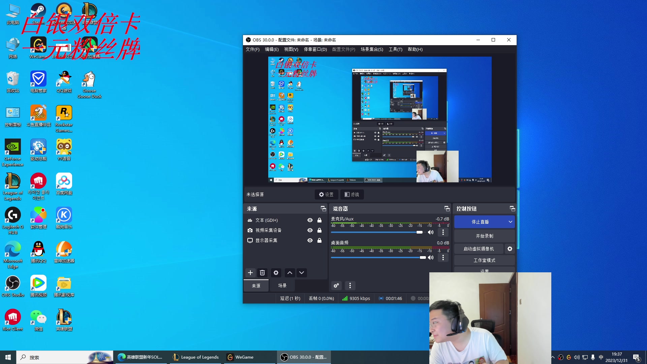647x364 pixels.
Task: Open Riot Client desktop icon
Action: (13, 320)
